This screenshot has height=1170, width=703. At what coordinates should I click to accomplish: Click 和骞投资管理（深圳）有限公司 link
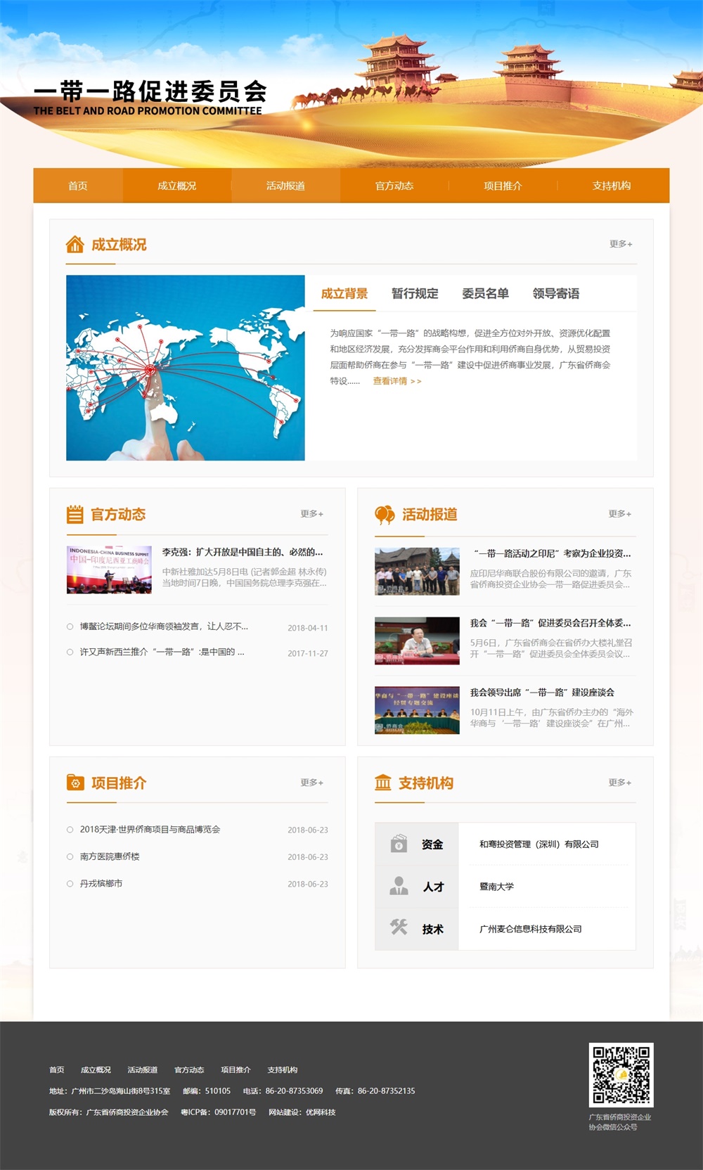pos(539,844)
